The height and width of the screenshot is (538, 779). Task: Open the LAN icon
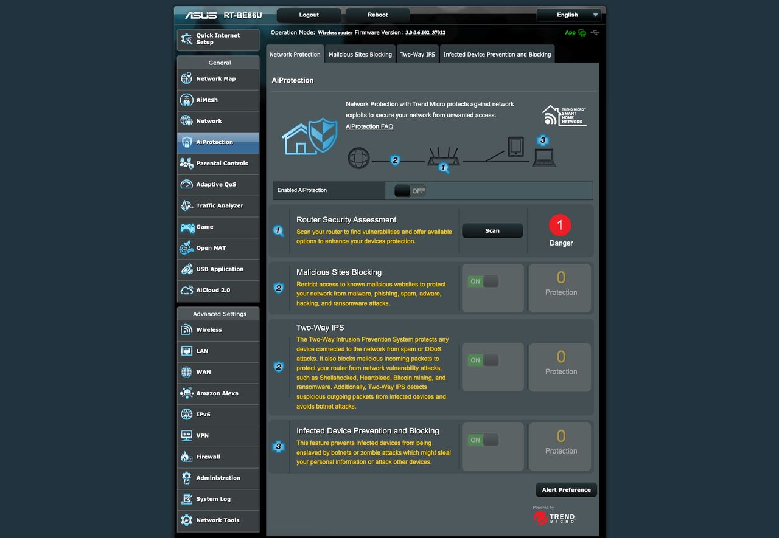point(187,351)
